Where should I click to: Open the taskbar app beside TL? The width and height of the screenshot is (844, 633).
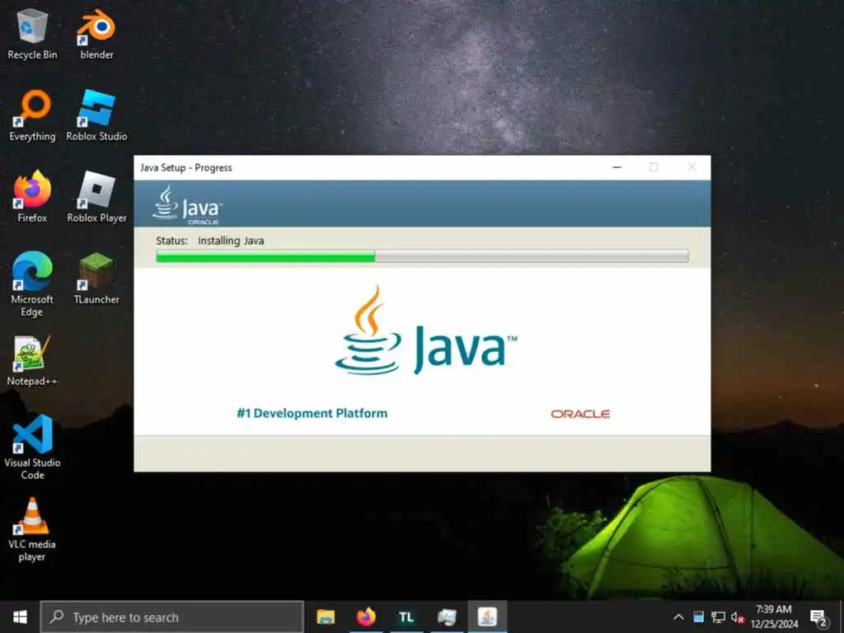click(x=447, y=617)
